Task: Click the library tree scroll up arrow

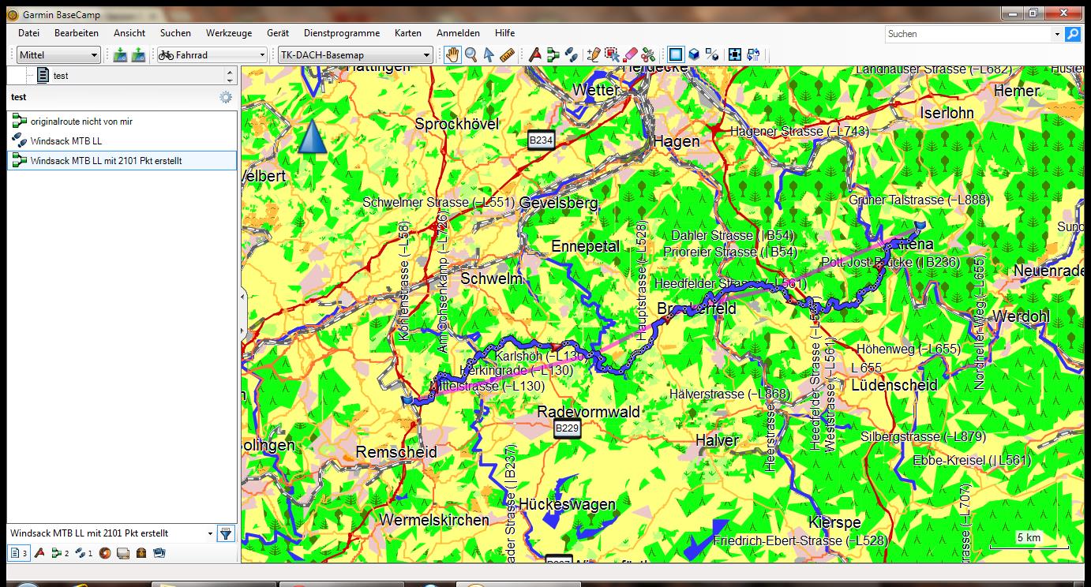Action: tap(230, 72)
